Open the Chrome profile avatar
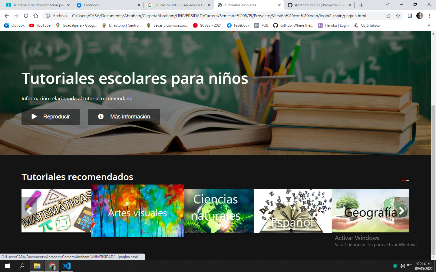The image size is (436, 272). (x=420, y=16)
